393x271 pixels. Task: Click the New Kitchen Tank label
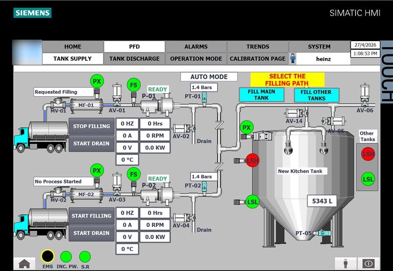tap(302, 171)
